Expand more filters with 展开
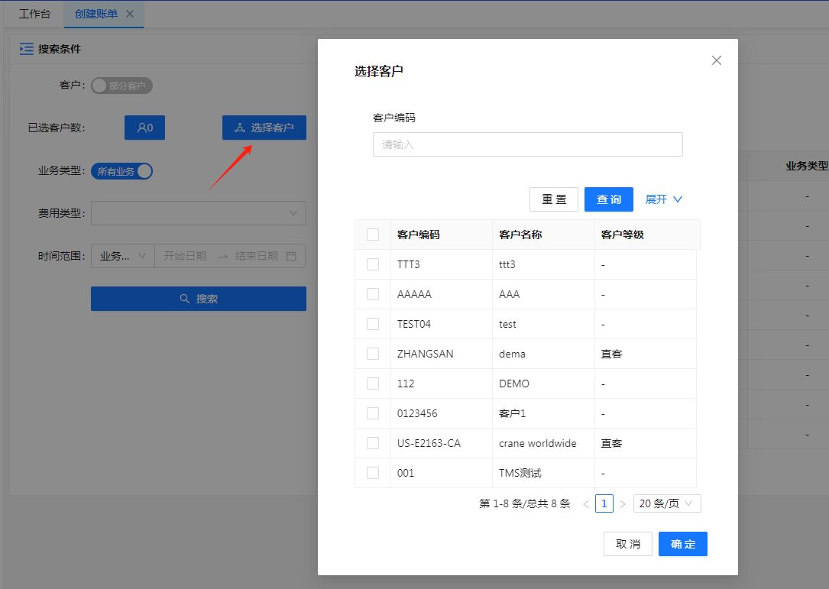Screen dimensions: 829x589 [x=663, y=199]
